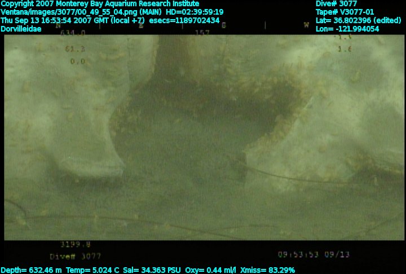Select the overlay value 634.0
Viewport: 406px width, 274px height.
point(73,33)
